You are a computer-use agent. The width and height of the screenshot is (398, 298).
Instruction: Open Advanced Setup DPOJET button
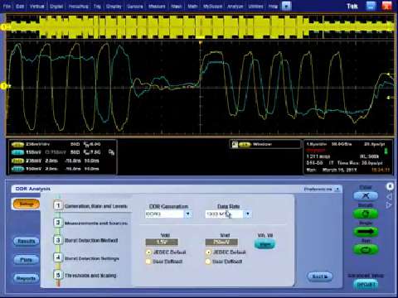[x=366, y=284]
